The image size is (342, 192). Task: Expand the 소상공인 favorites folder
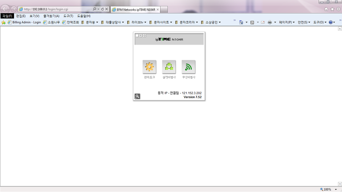point(211,22)
